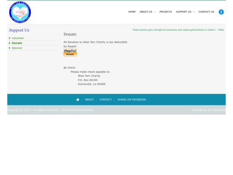This screenshot has height=175, width=233.
Task: Go to HOME menu item
Action: 132,12
